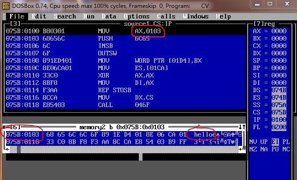Click the DOSBox icon in title bar

[x=6, y=6]
